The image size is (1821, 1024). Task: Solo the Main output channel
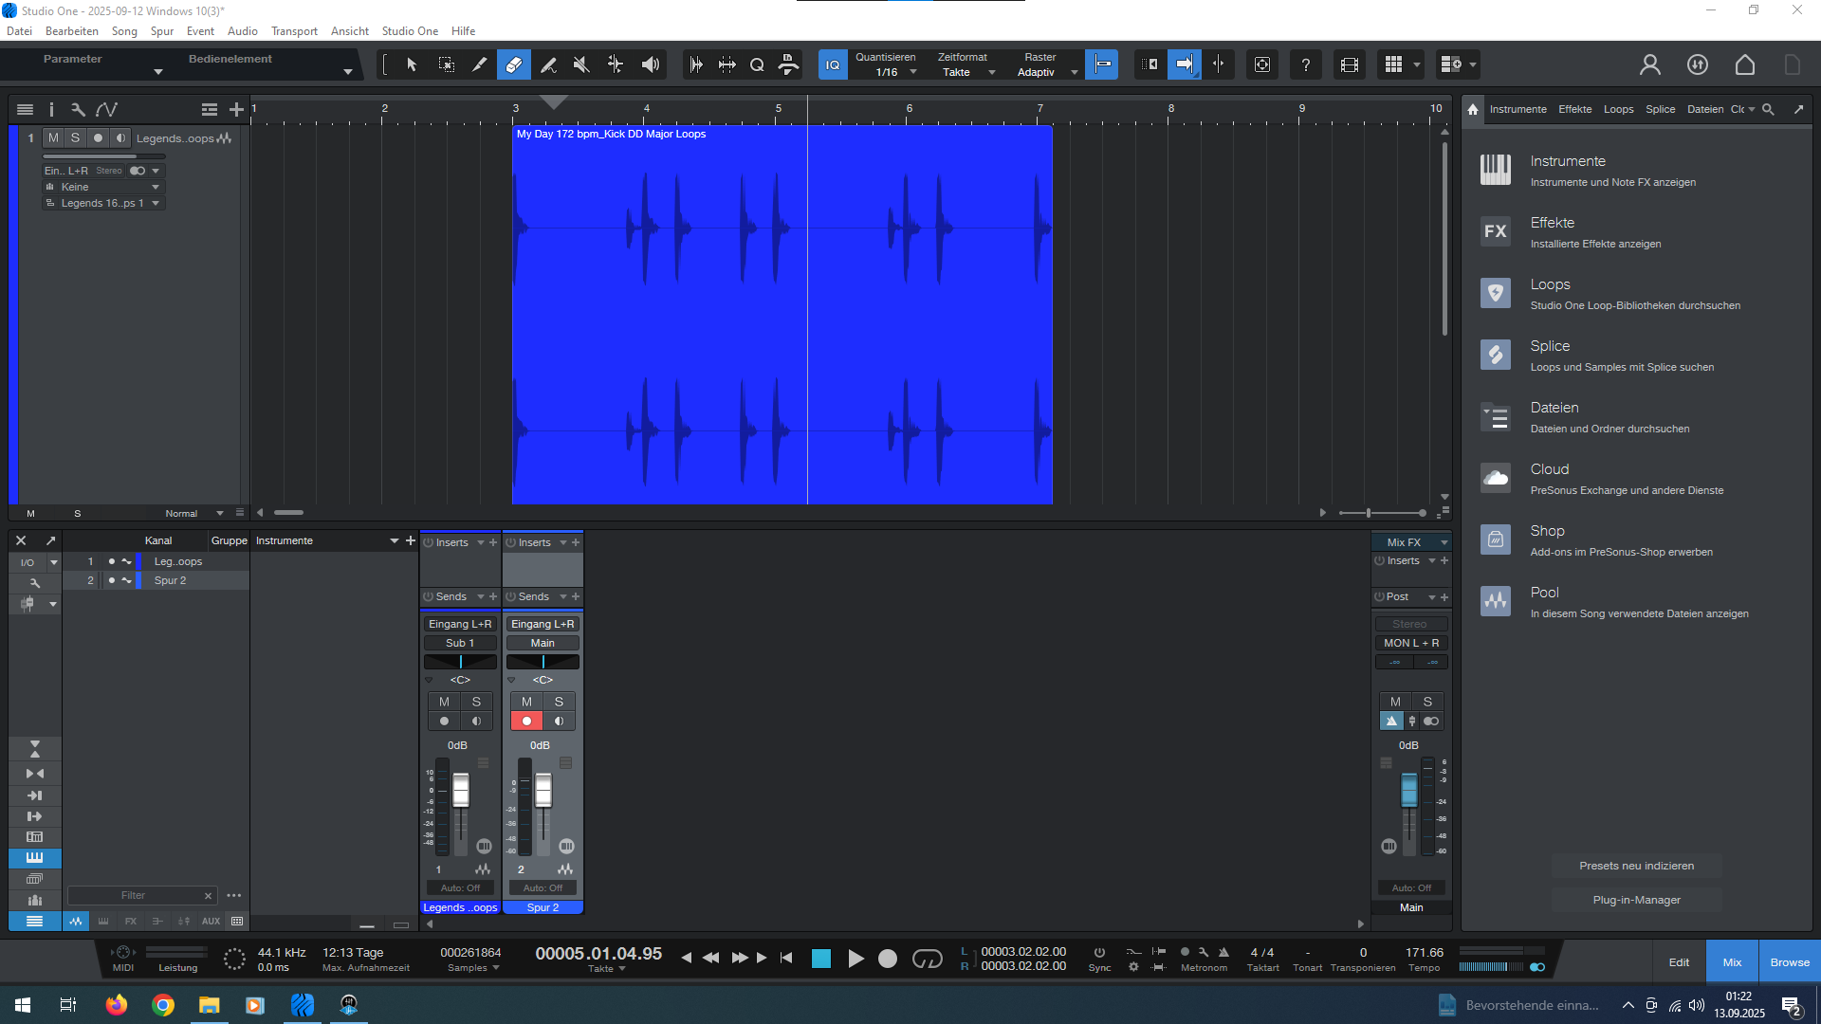(1427, 702)
